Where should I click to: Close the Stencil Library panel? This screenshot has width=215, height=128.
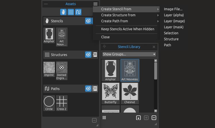point(154,47)
